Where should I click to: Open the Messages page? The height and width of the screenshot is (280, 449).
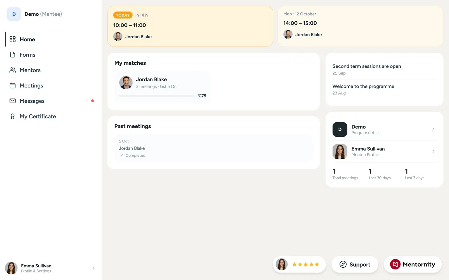coord(51,101)
